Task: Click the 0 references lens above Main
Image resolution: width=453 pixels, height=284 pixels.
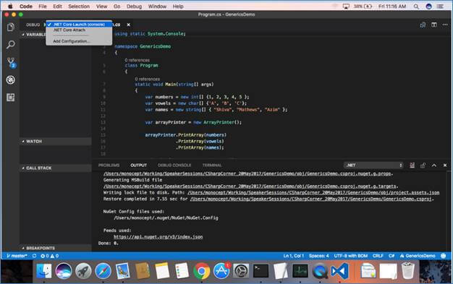Action: (x=148, y=79)
